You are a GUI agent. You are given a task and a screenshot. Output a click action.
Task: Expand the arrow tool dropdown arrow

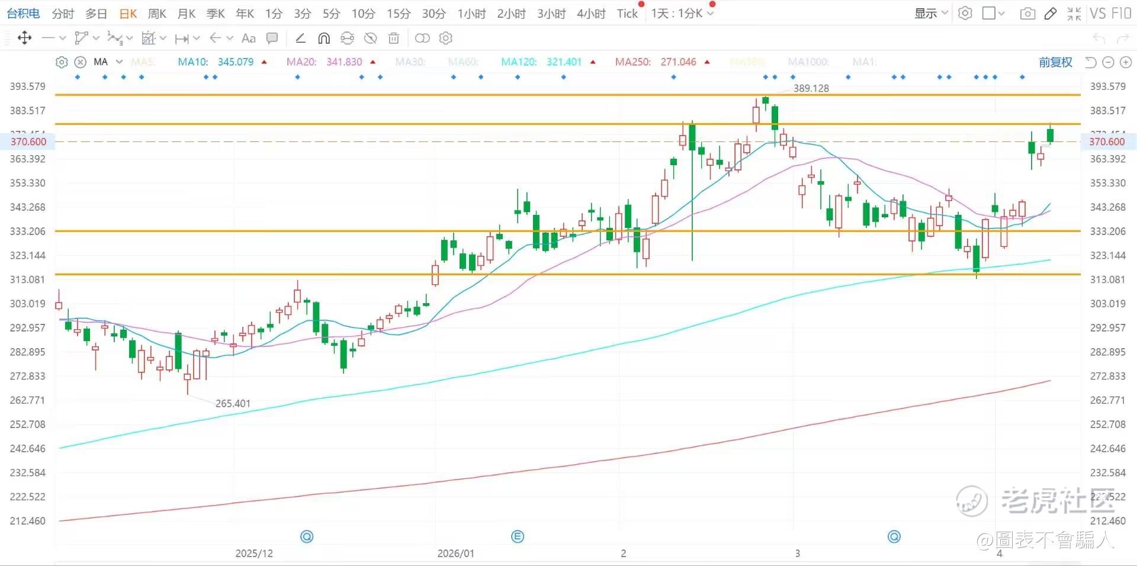point(230,38)
